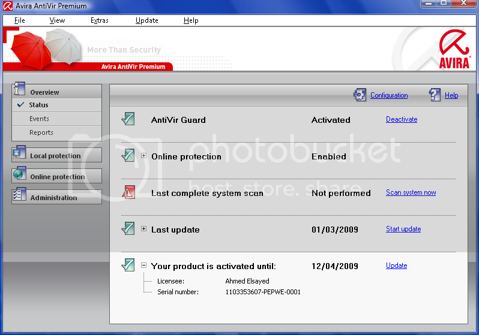Open the View menu

pyautogui.click(x=57, y=20)
